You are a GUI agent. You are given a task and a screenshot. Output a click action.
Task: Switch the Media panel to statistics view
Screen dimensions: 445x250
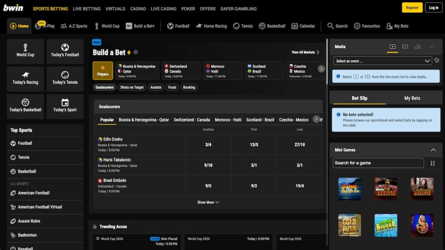[x=418, y=46]
